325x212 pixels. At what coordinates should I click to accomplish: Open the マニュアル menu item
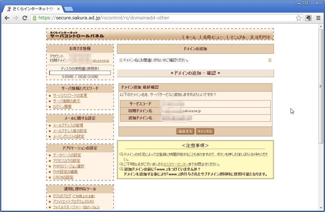(238, 37)
